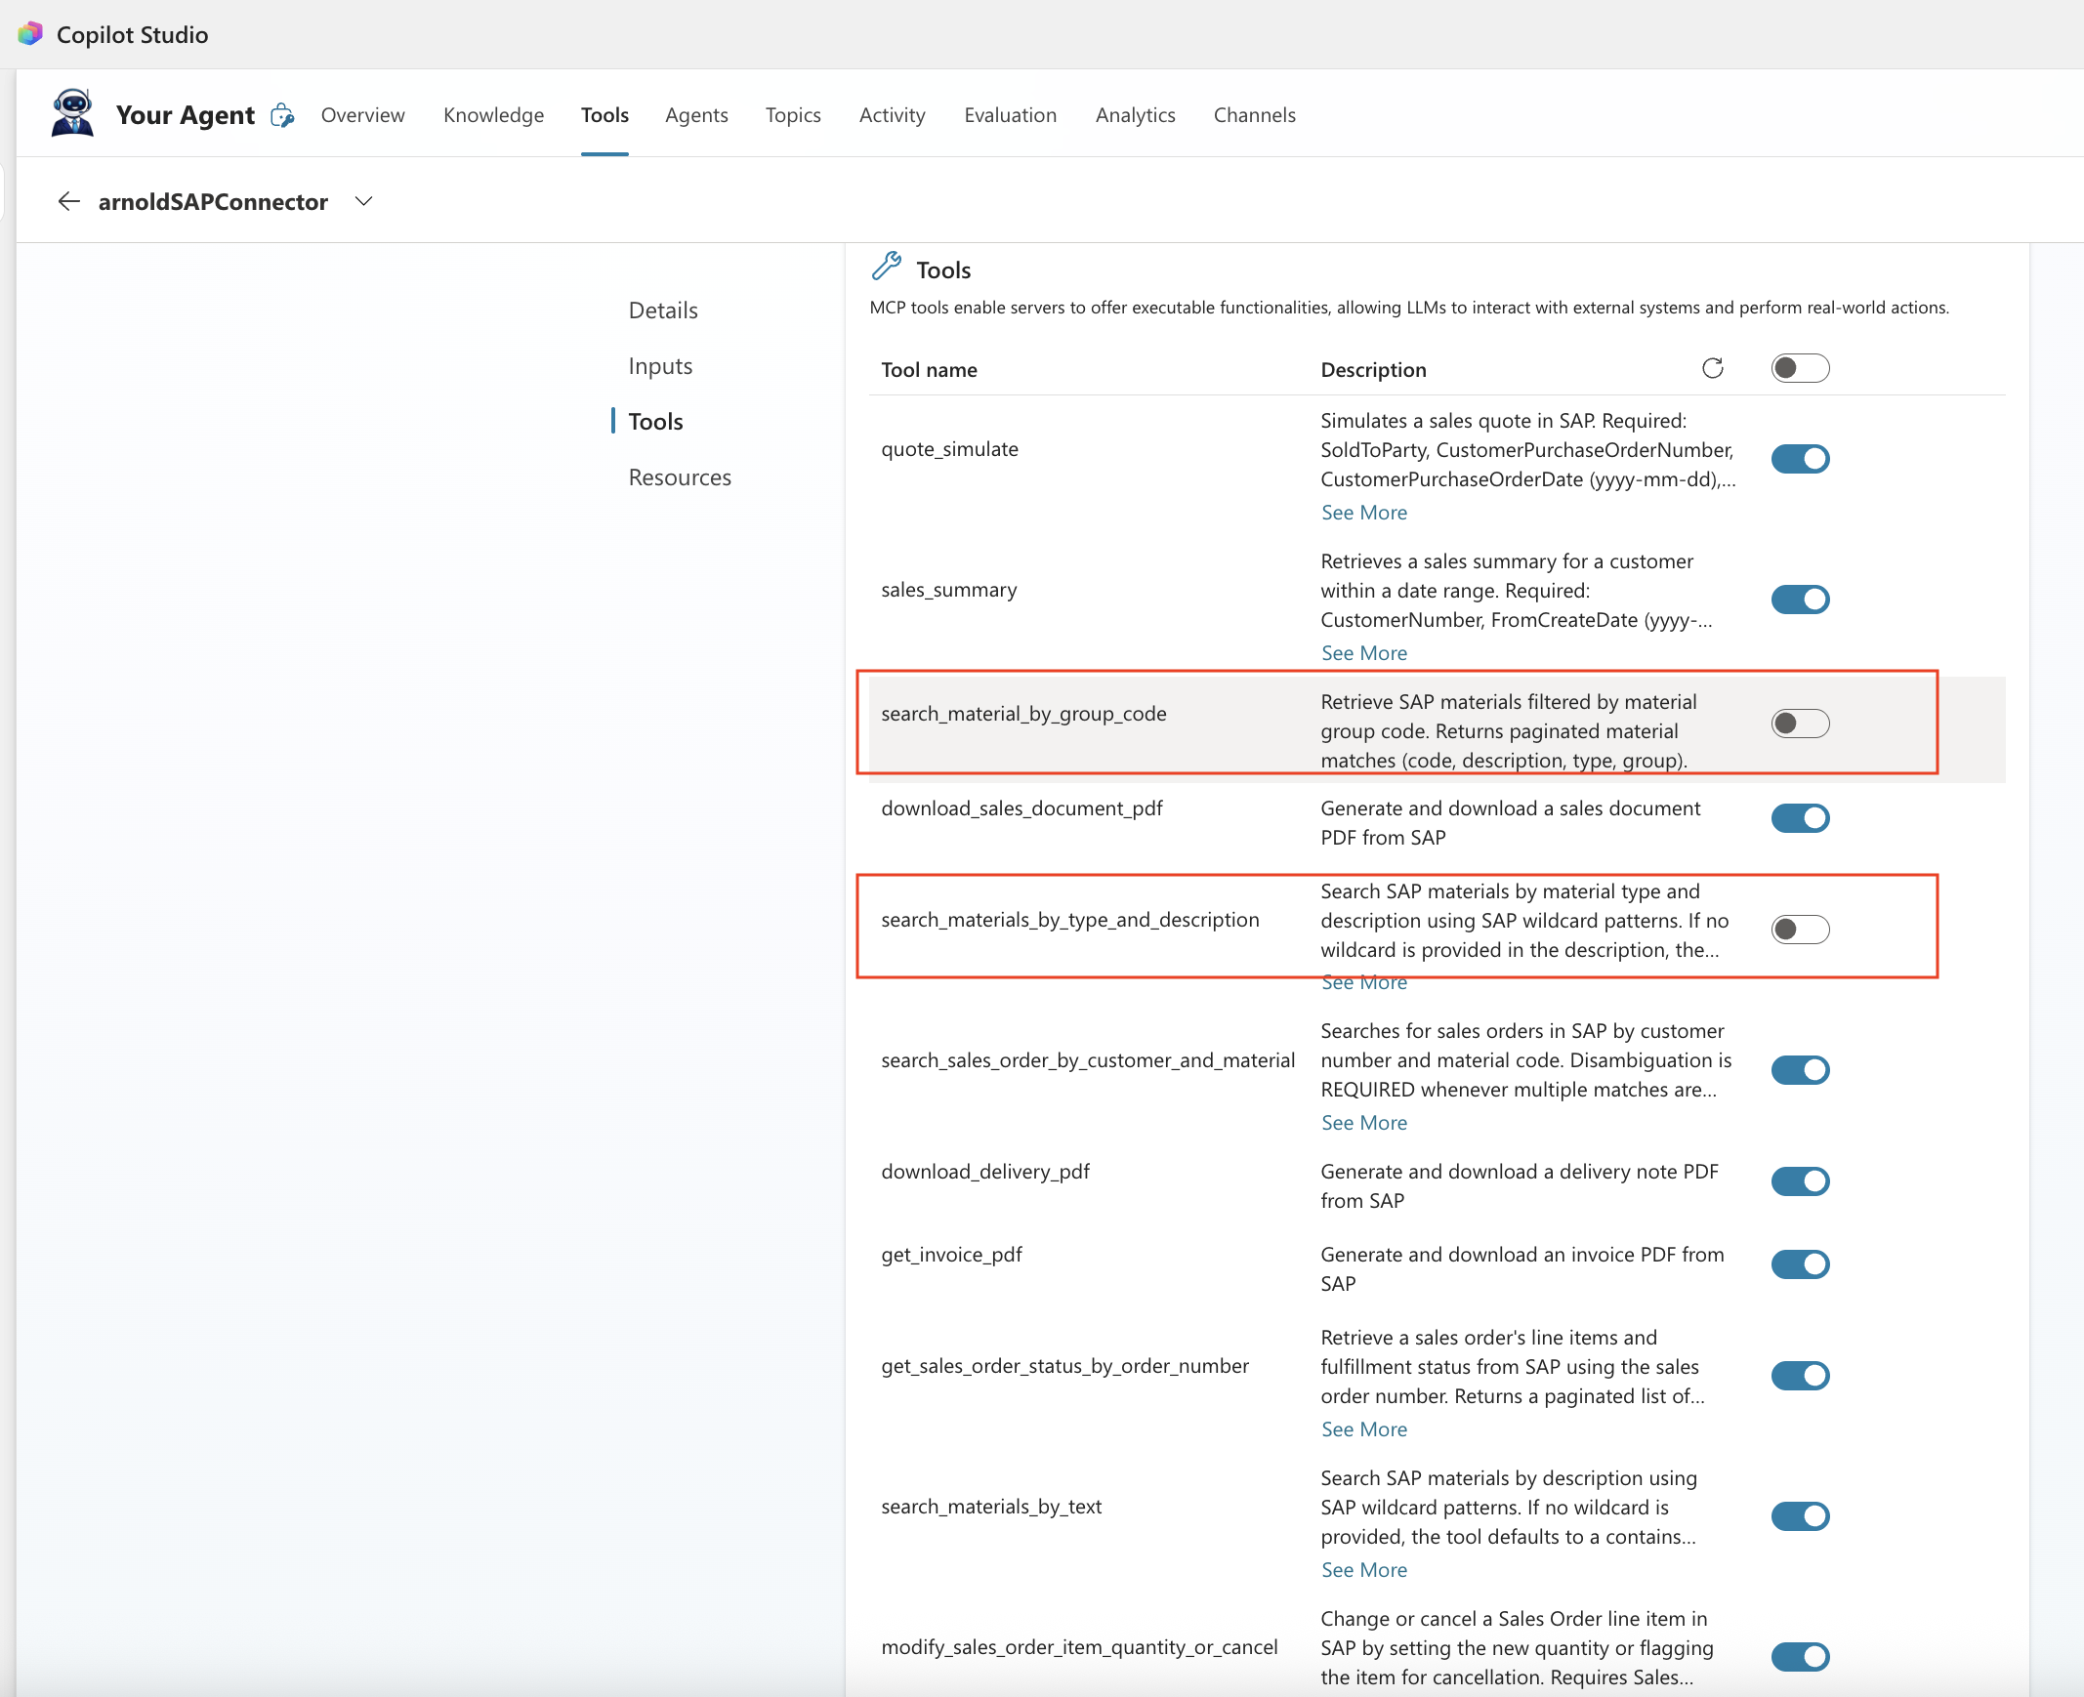Click the wrench icon beside Tools heading
The image size is (2084, 1697).
coord(887,266)
